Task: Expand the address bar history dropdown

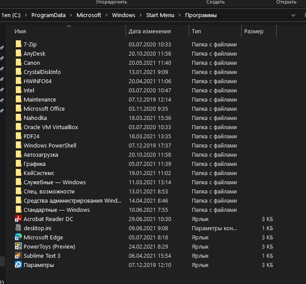Action: 293,15
